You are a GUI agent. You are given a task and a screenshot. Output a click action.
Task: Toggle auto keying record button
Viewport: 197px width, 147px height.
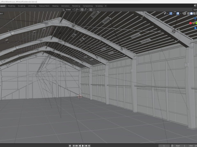pos(70,146)
